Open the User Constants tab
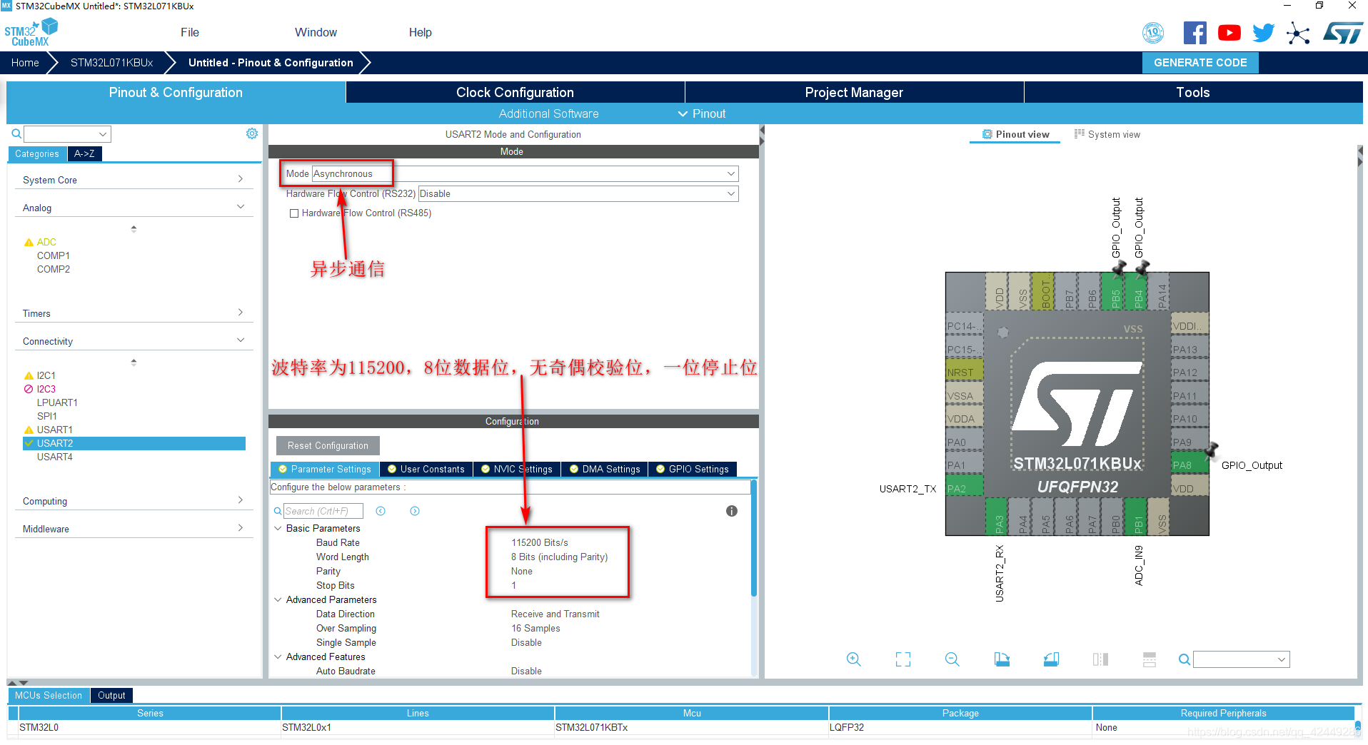1368x745 pixels. 426,469
